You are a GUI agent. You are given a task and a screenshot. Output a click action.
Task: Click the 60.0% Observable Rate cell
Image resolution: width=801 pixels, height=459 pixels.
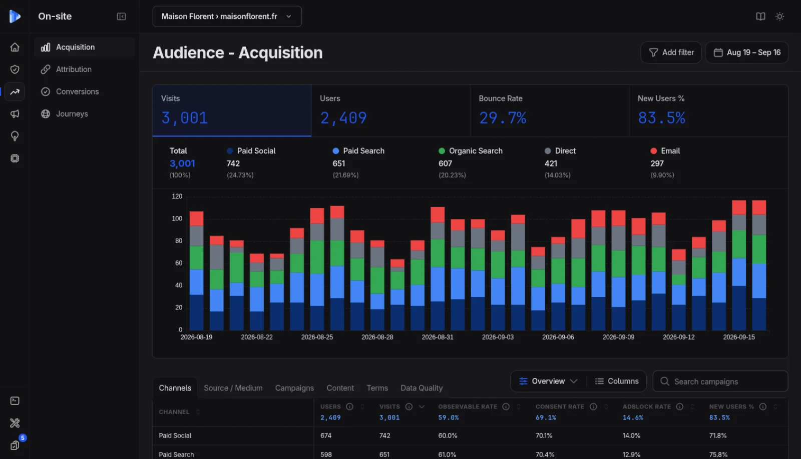(448, 435)
